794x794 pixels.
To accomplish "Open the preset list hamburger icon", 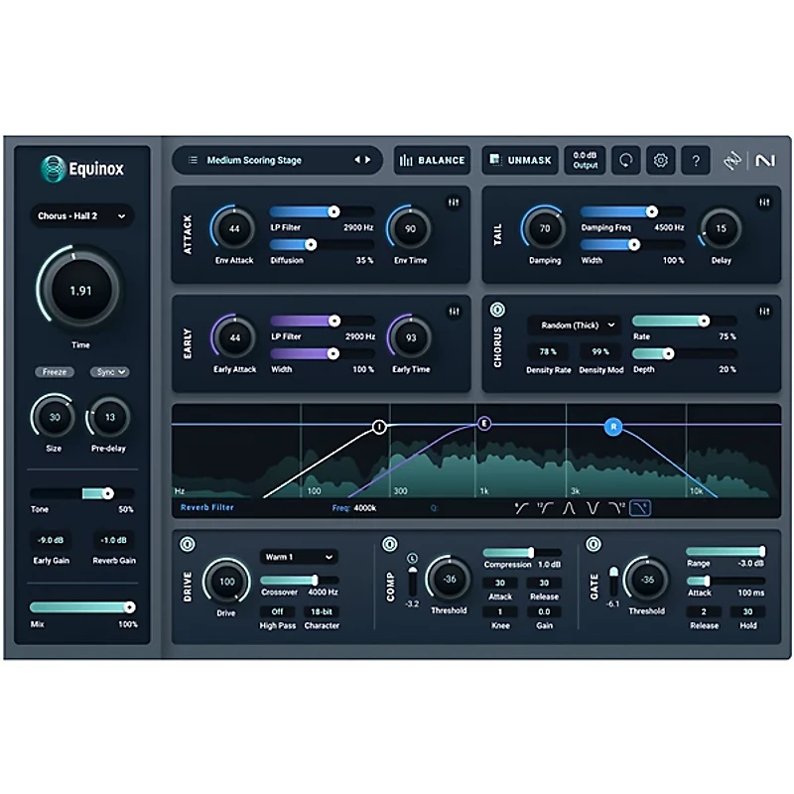I will 193,160.
